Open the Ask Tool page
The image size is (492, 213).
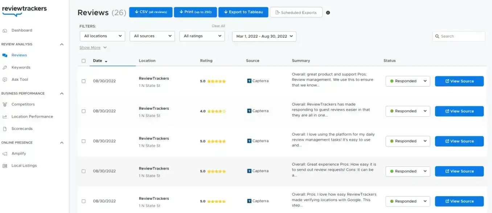tap(20, 80)
